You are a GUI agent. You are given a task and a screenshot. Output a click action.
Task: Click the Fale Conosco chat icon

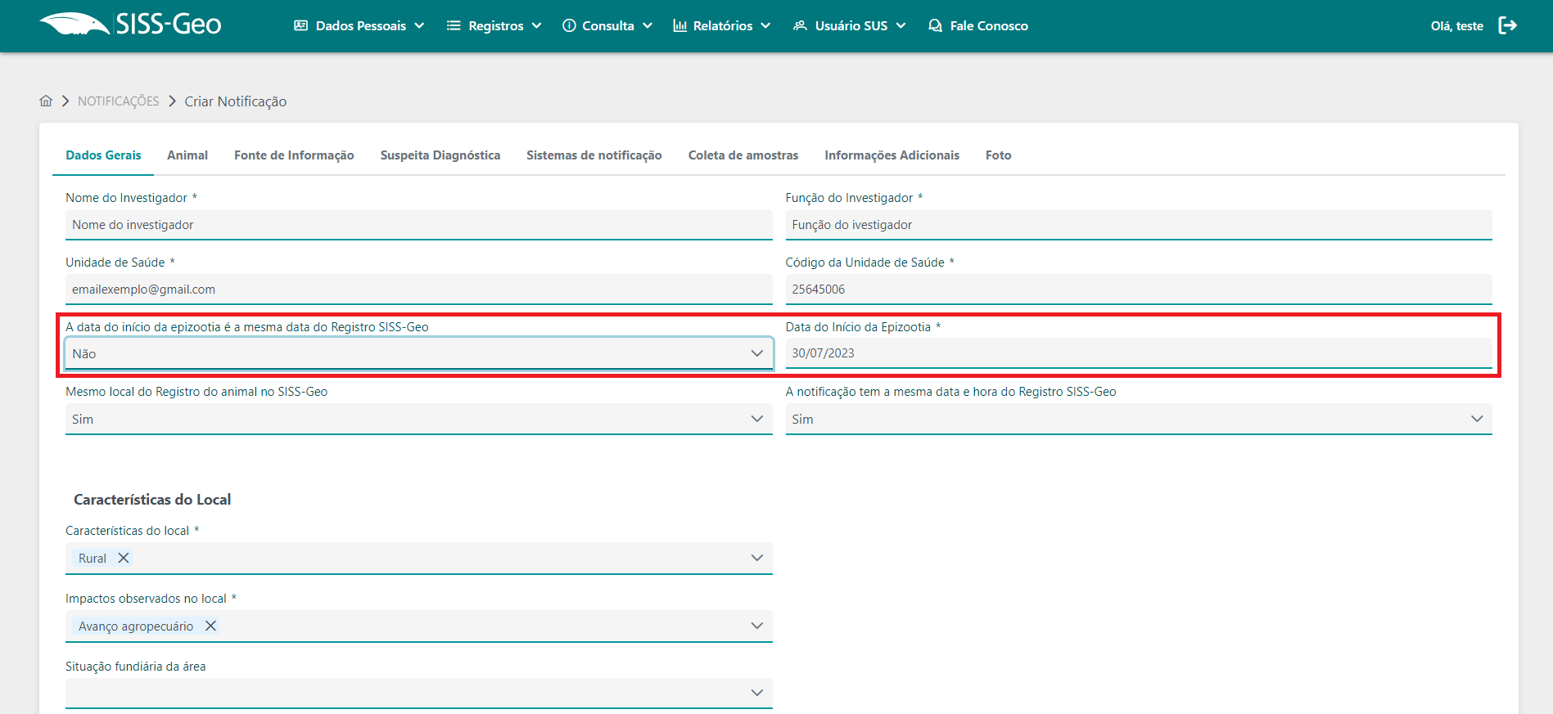coord(935,25)
